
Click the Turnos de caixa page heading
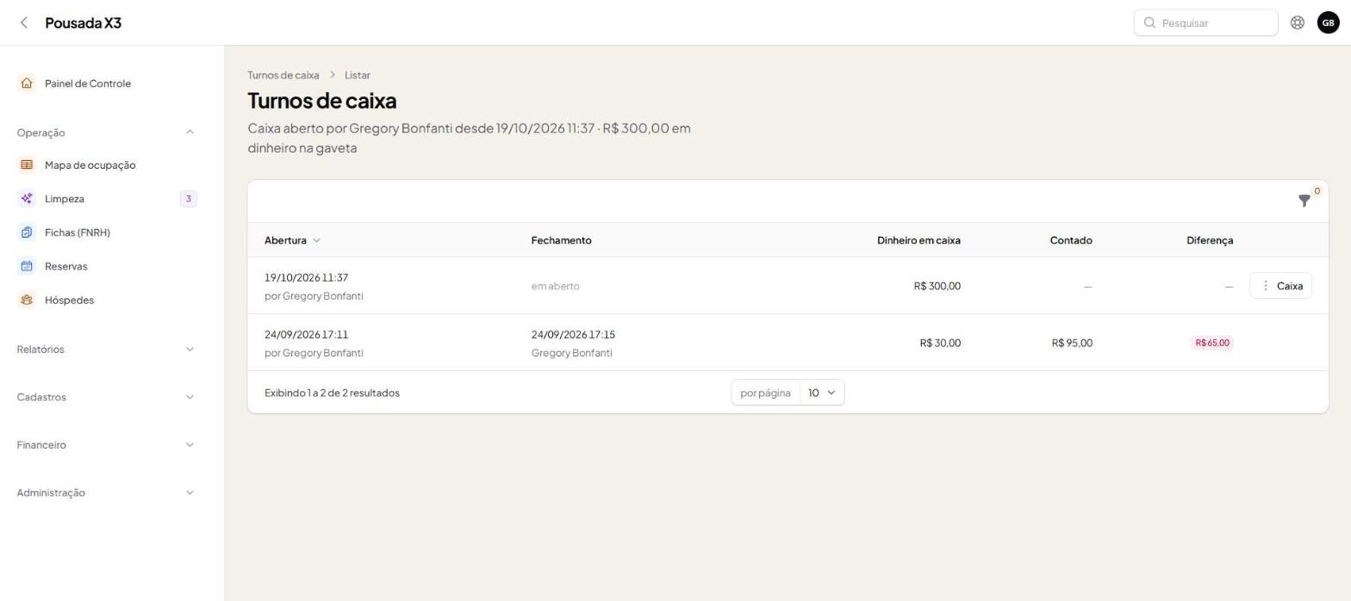[321, 101]
